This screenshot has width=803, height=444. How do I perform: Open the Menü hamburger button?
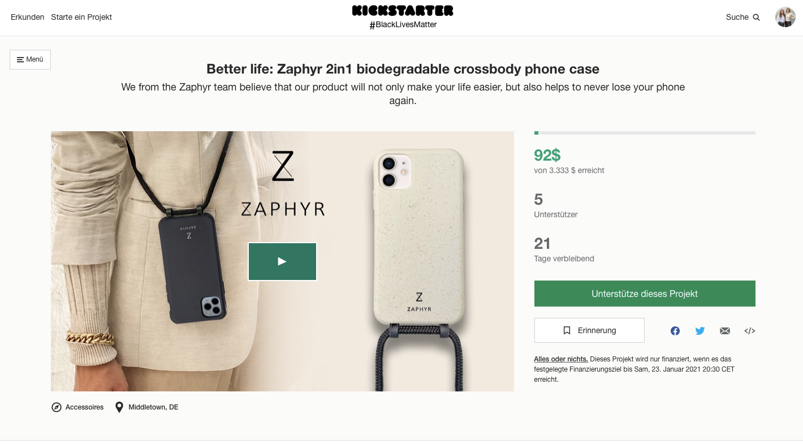click(30, 59)
